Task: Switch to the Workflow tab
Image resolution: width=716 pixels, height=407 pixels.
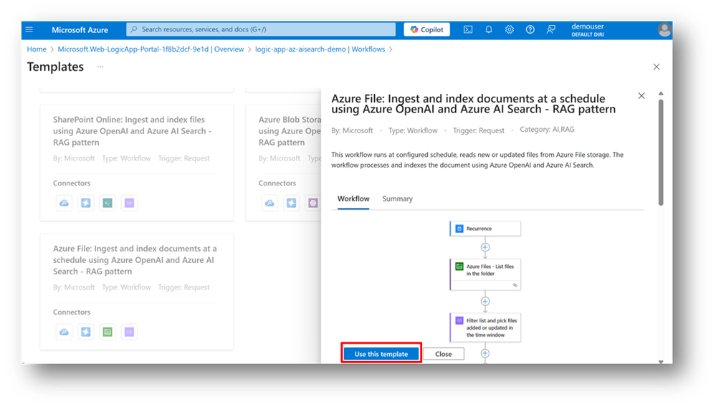Action: point(353,199)
